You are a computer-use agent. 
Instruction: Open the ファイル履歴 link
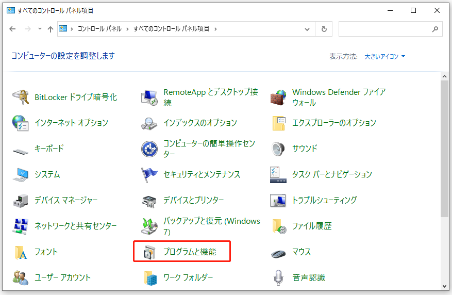coord(312,226)
